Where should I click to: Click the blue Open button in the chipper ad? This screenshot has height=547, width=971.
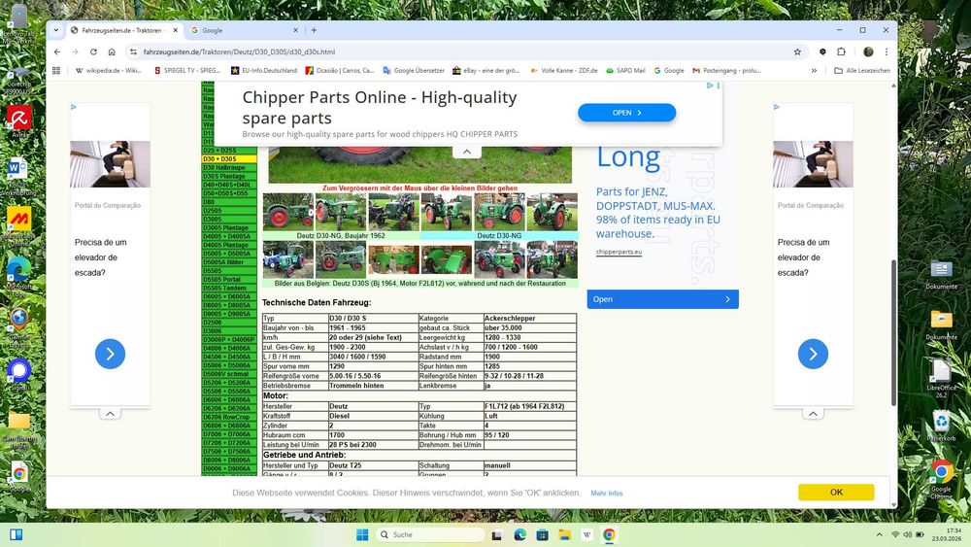pos(662,299)
